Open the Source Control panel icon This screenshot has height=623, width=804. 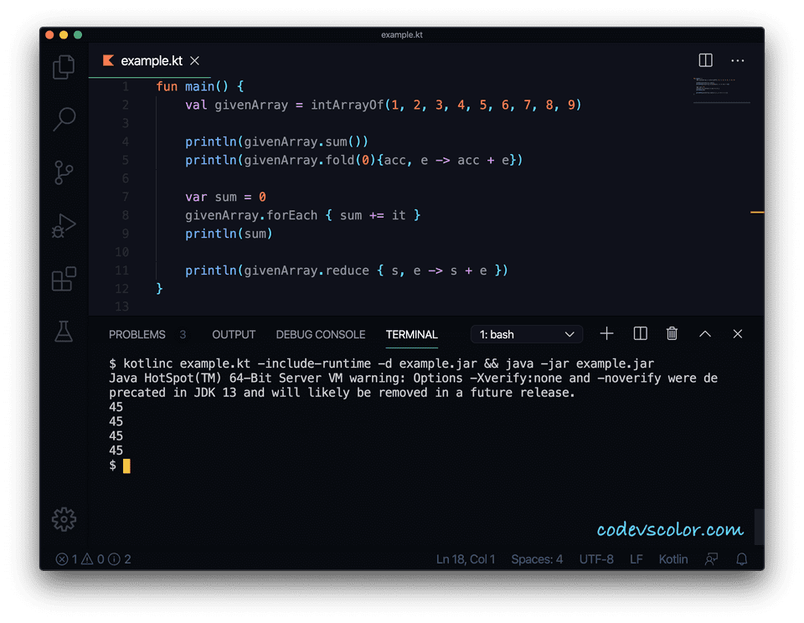(63, 172)
